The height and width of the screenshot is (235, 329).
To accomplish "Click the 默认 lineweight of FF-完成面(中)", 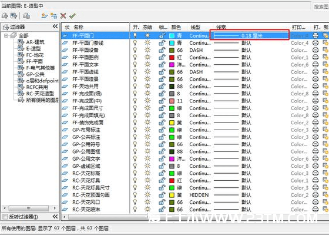I will [x=246, y=101].
